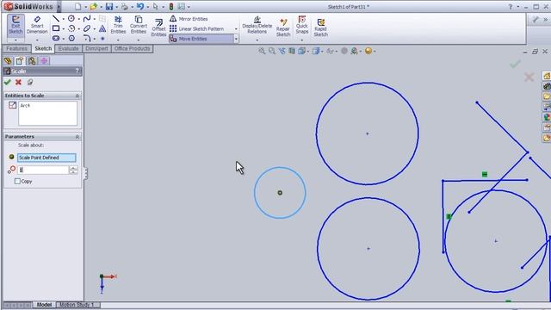Click Zoom to Area magnifier icon
This screenshot has height=310, width=551.
(272, 51)
